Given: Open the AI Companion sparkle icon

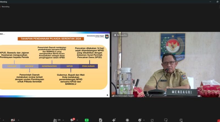Looking at the screenshot, I should coord(114,120).
